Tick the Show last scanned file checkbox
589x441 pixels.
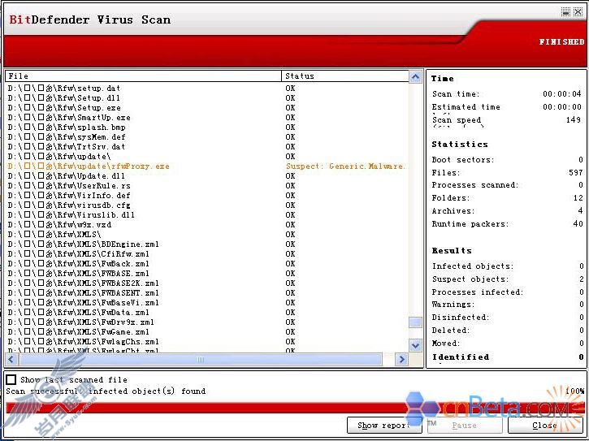pos(11,379)
